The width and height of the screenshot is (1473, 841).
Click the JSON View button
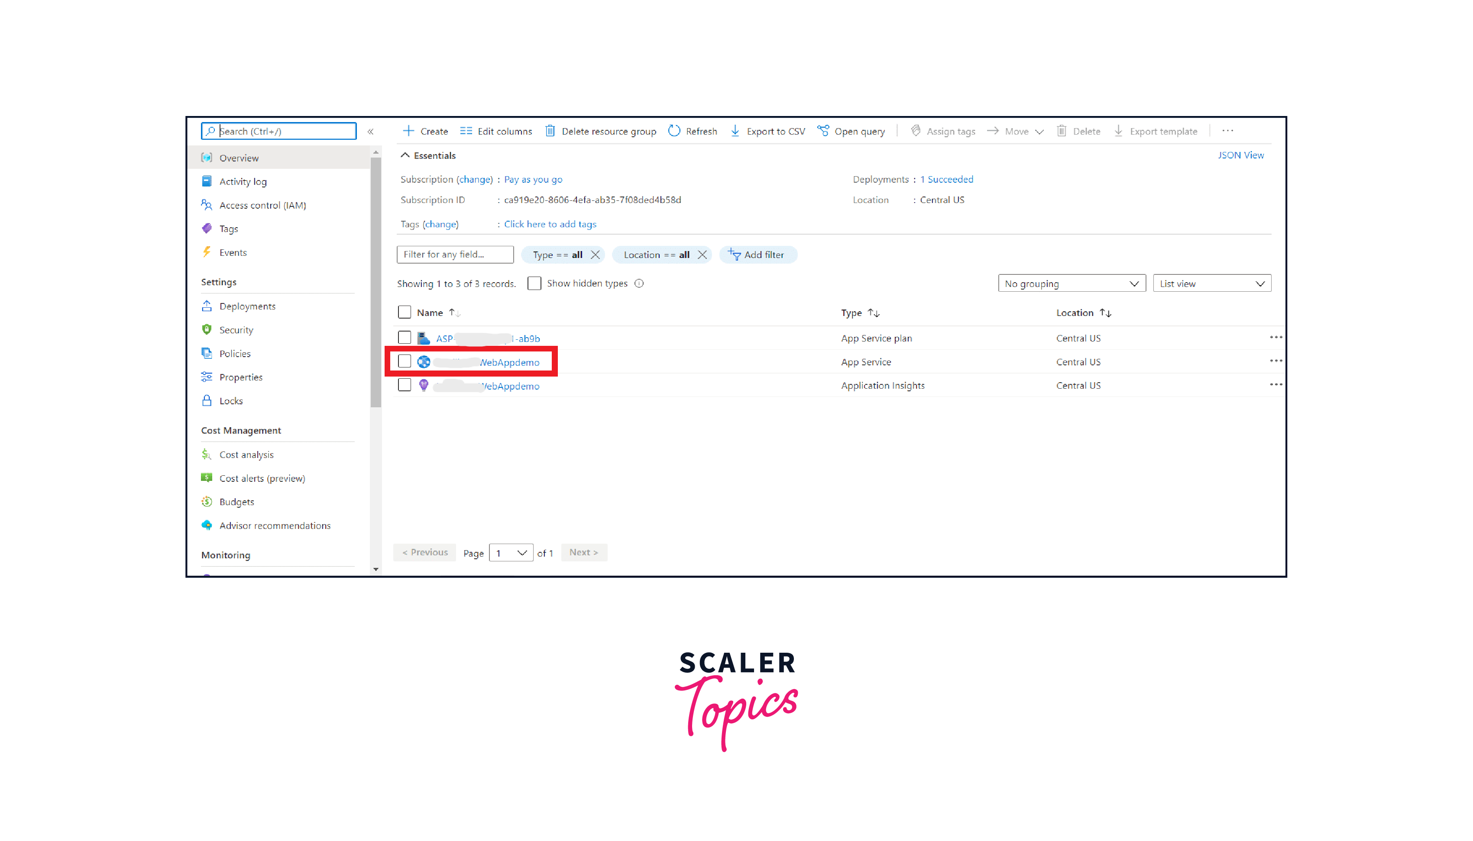pyautogui.click(x=1241, y=155)
